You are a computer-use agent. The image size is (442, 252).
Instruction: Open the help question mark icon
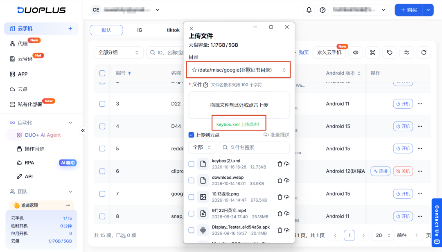(x=322, y=10)
